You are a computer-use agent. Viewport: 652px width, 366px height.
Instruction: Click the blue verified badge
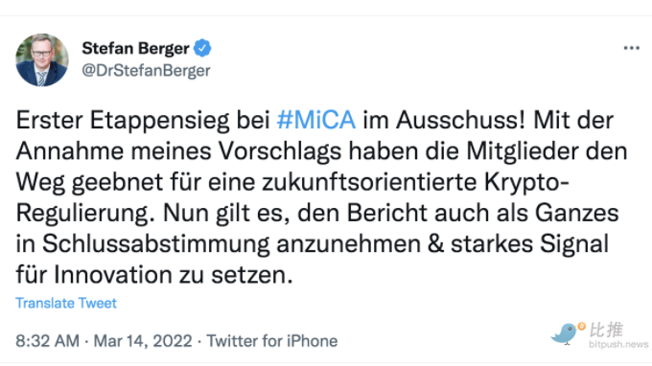[202, 48]
